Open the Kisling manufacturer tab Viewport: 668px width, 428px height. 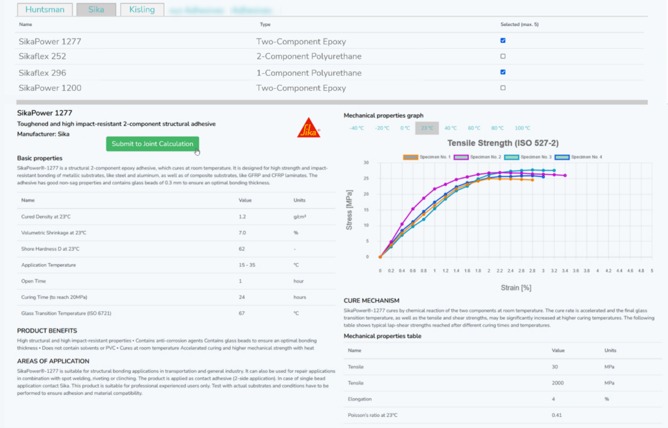click(142, 10)
